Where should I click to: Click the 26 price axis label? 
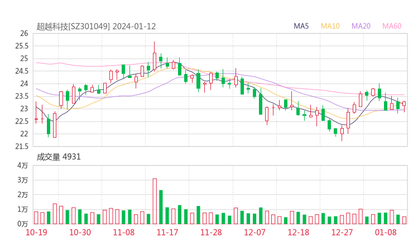coord(24,33)
